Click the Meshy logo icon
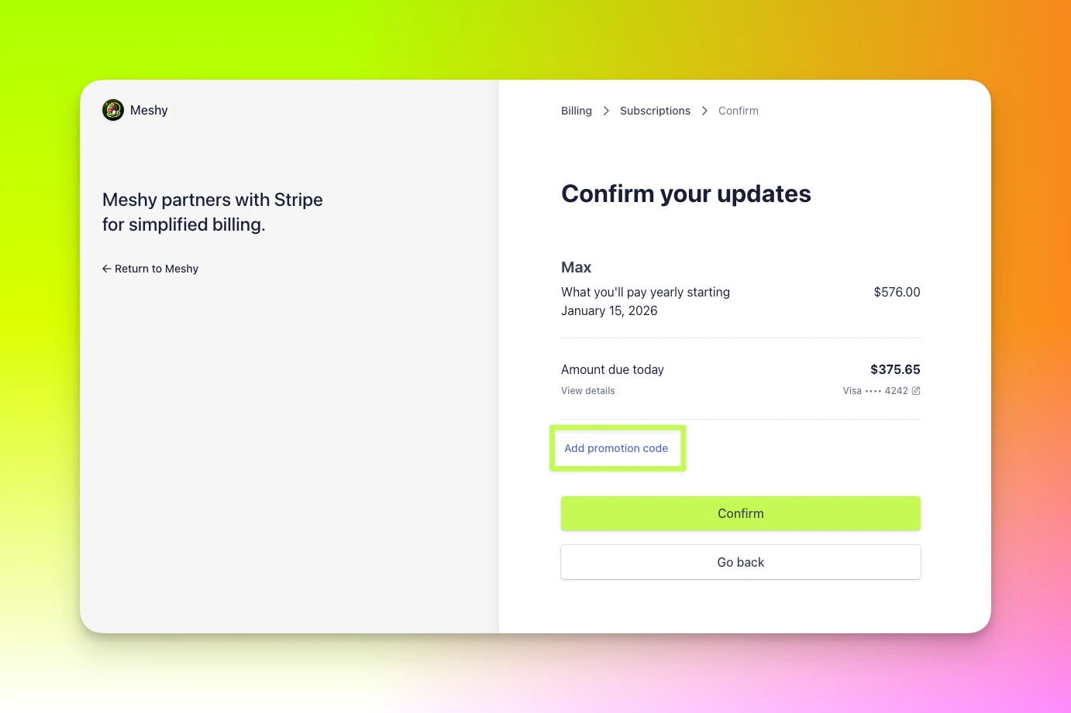The height and width of the screenshot is (713, 1071). (x=113, y=110)
